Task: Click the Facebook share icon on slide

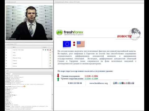Action: coord(116,83)
